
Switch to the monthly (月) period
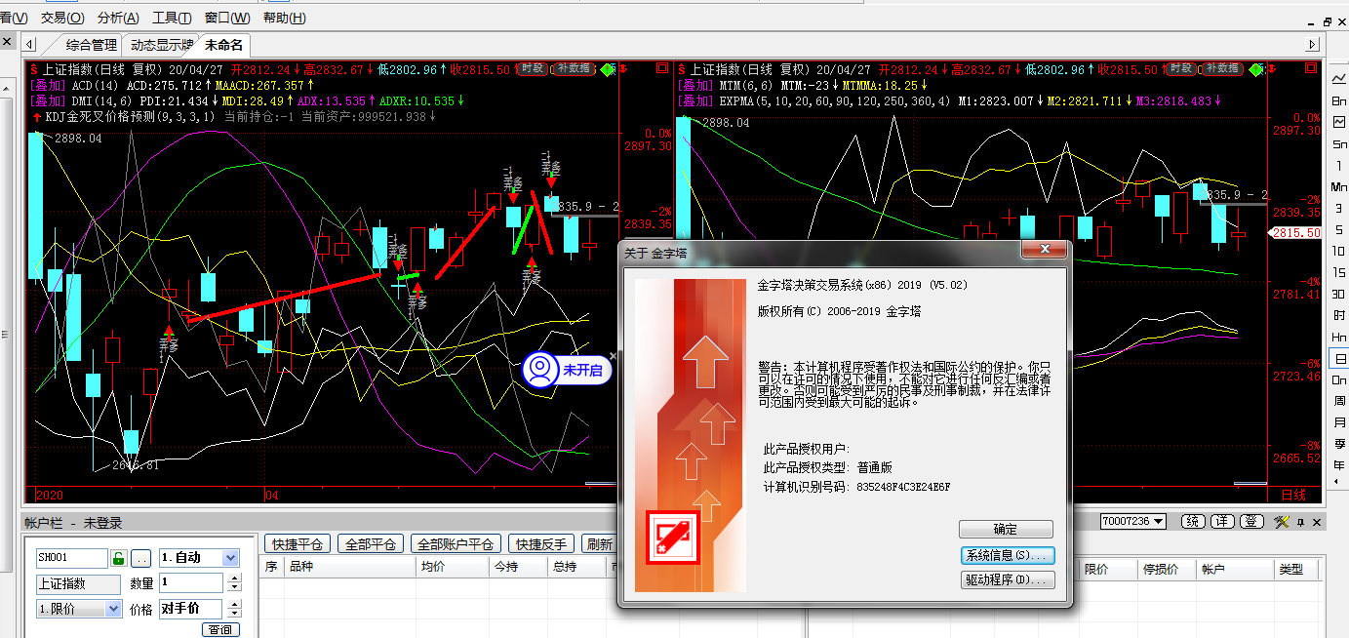[1339, 423]
